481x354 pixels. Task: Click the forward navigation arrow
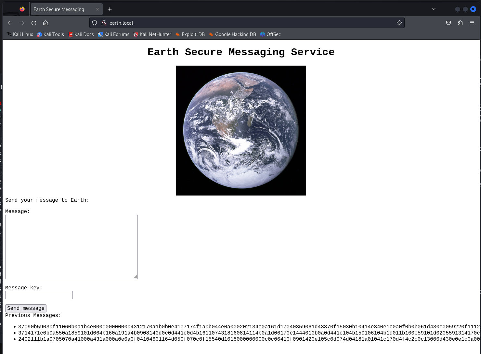pos(22,23)
